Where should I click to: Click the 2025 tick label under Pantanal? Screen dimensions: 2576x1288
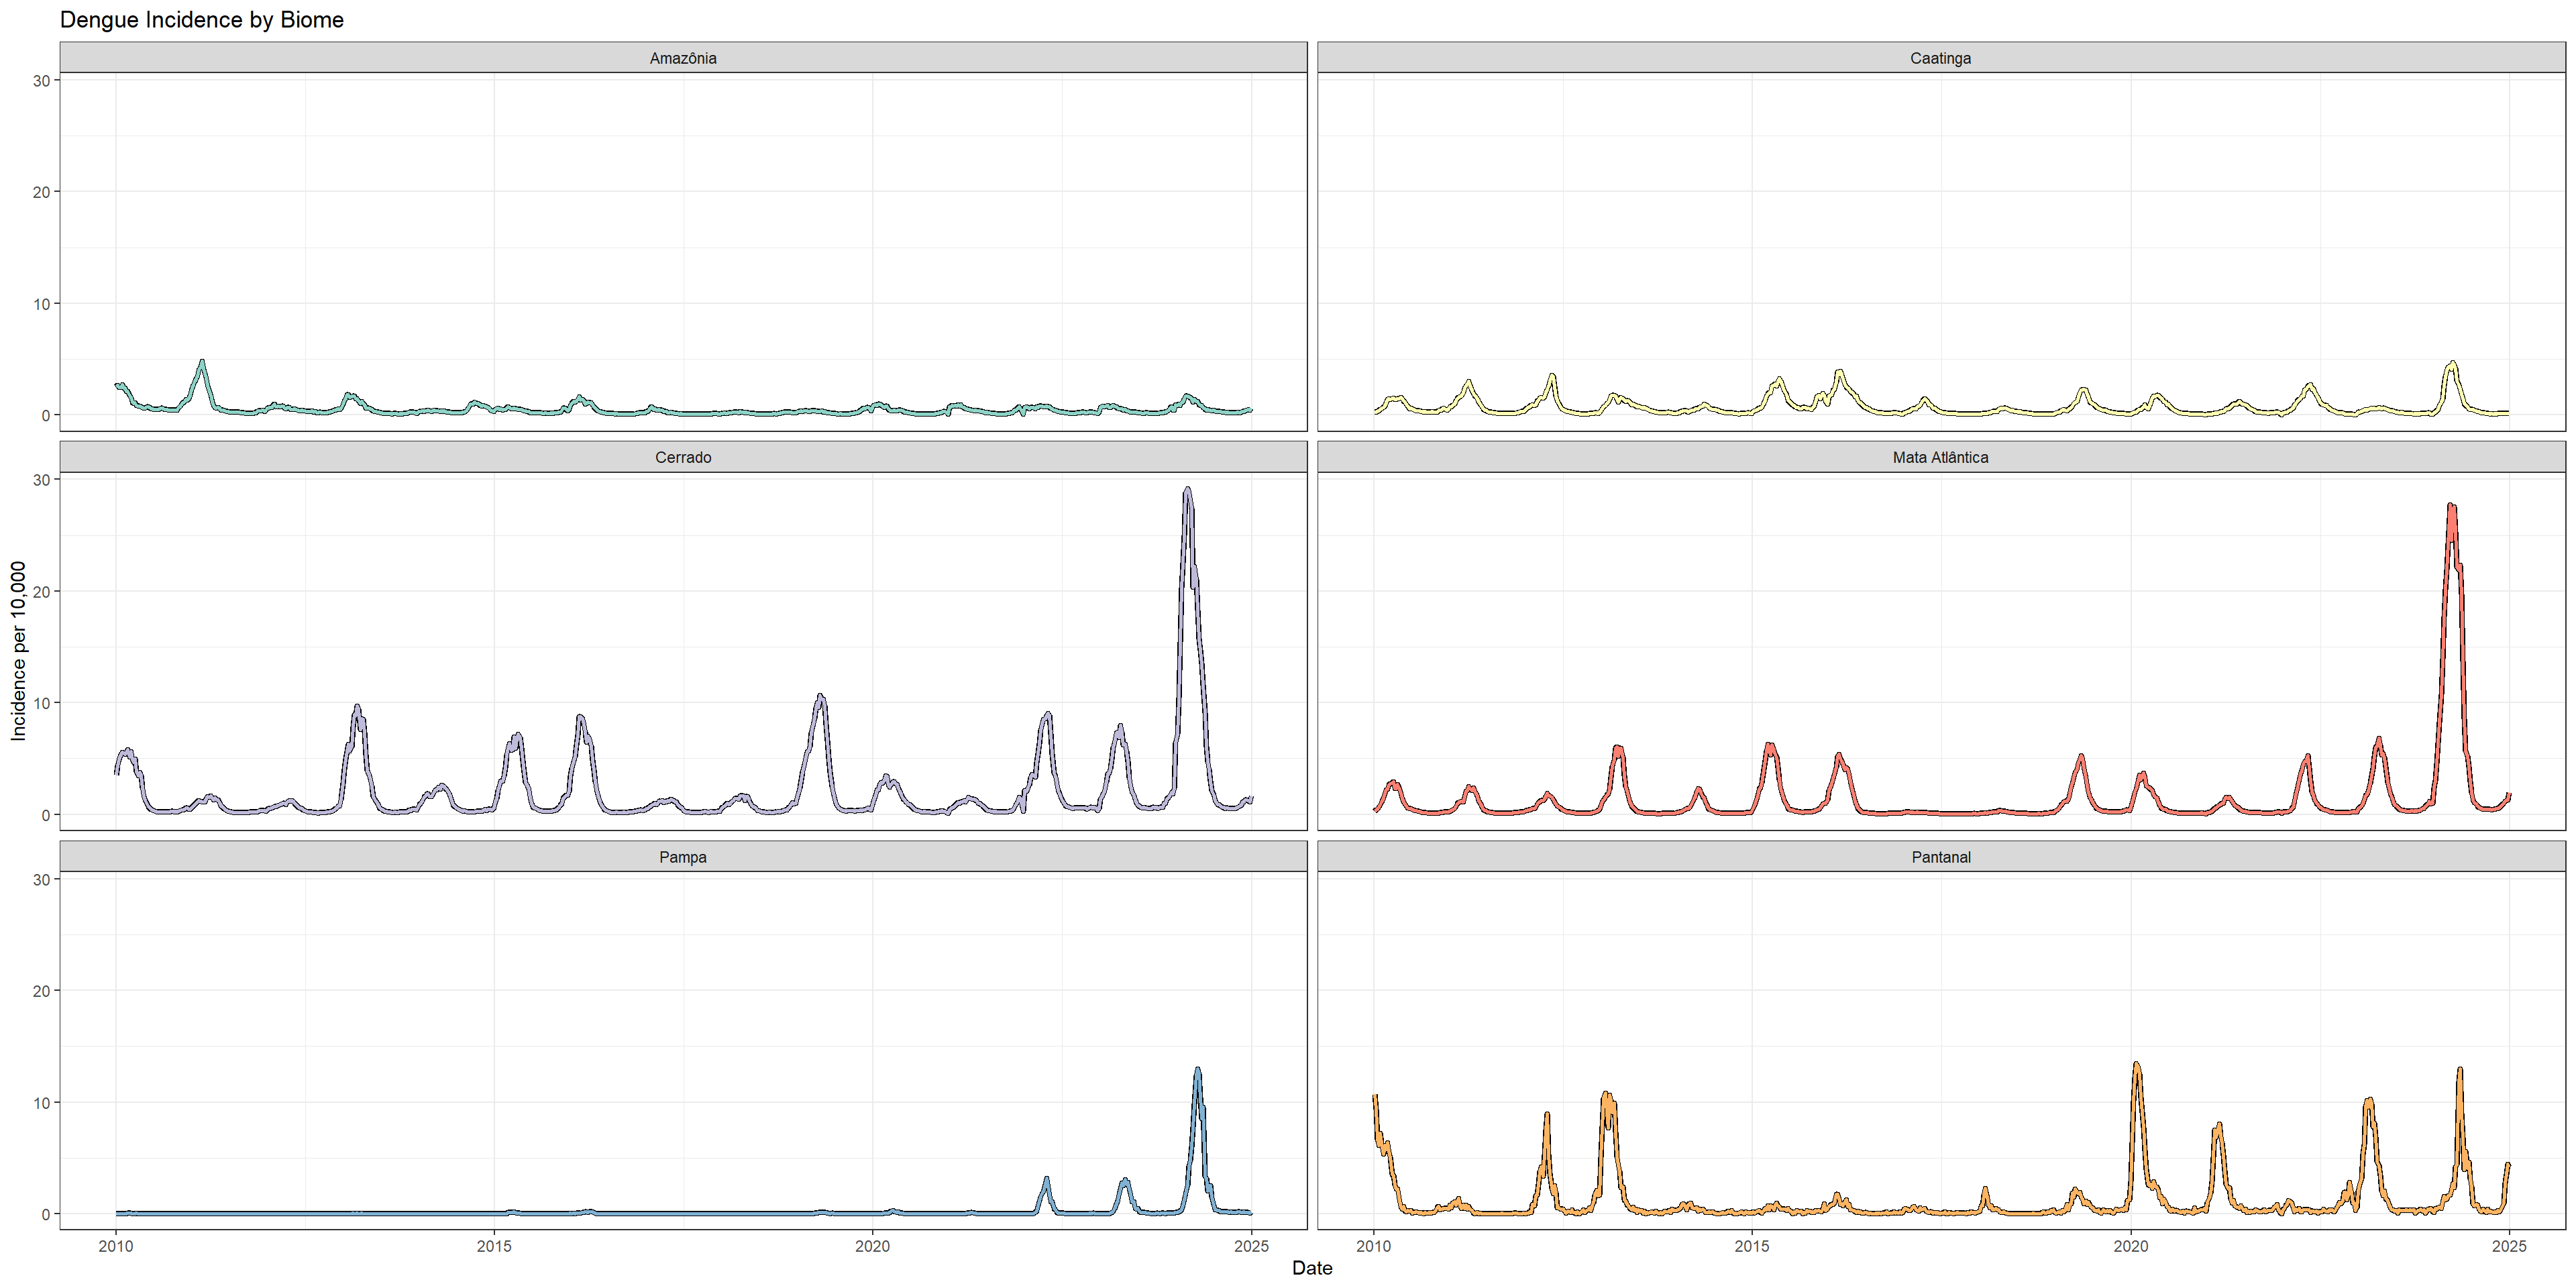[2509, 1246]
